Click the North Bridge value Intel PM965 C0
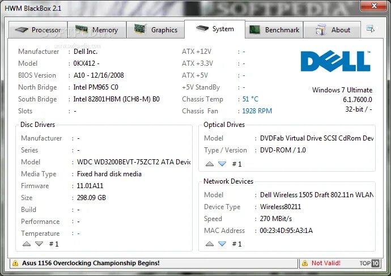Image resolution: width=391 pixels, height=276 pixels. [x=96, y=87]
